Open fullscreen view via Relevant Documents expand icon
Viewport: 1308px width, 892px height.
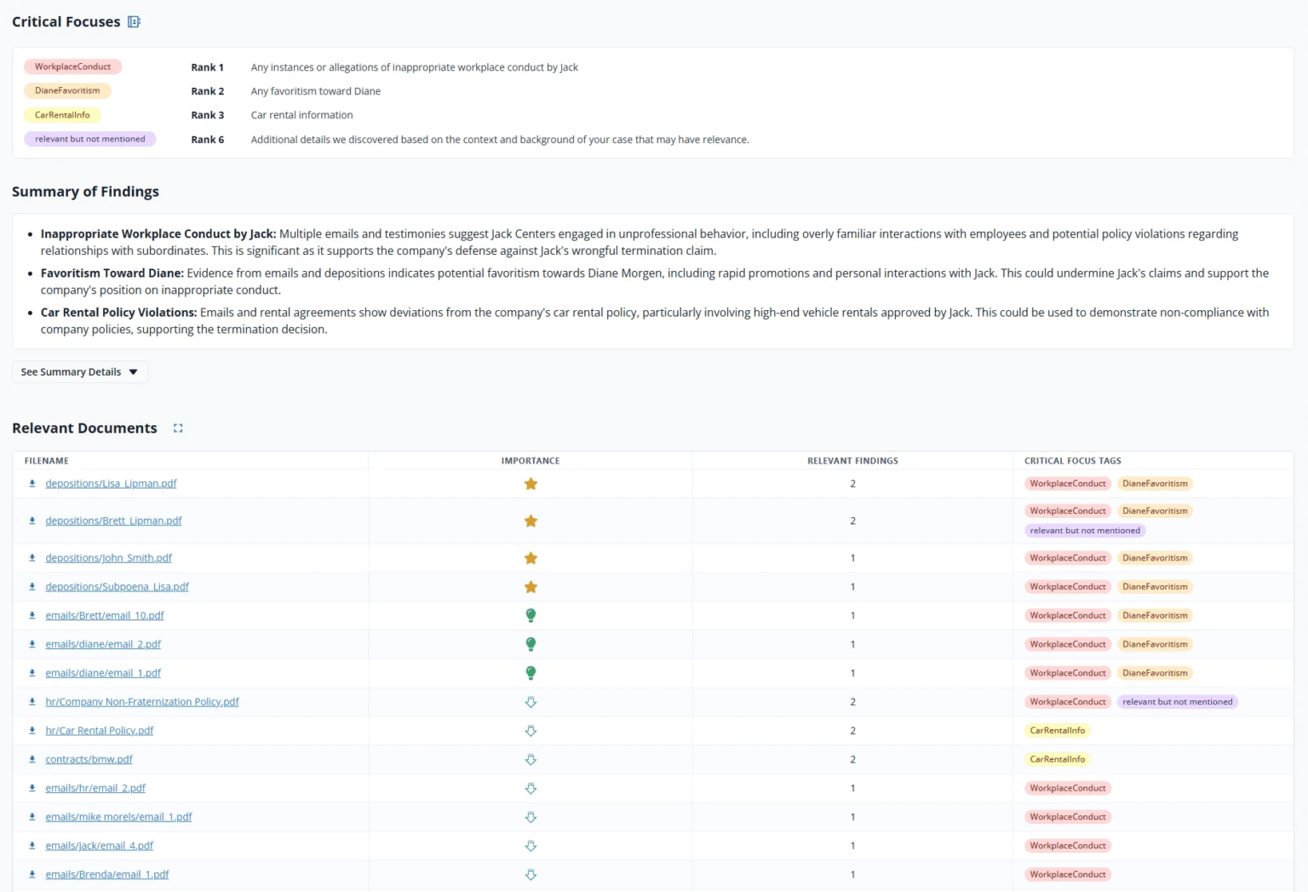[x=178, y=428]
